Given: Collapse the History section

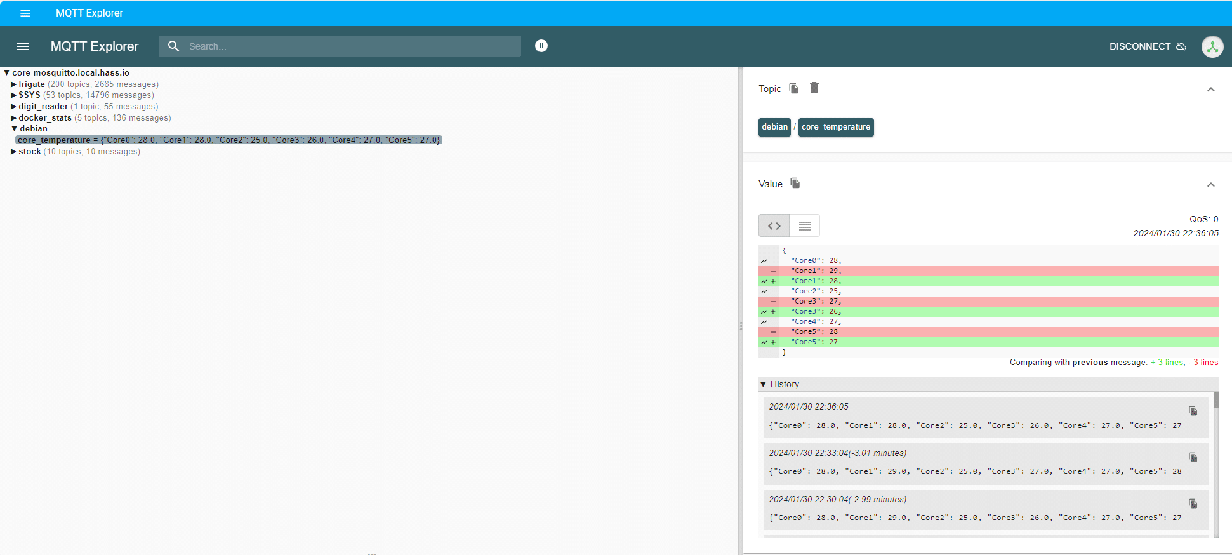Looking at the screenshot, I should coord(764,384).
